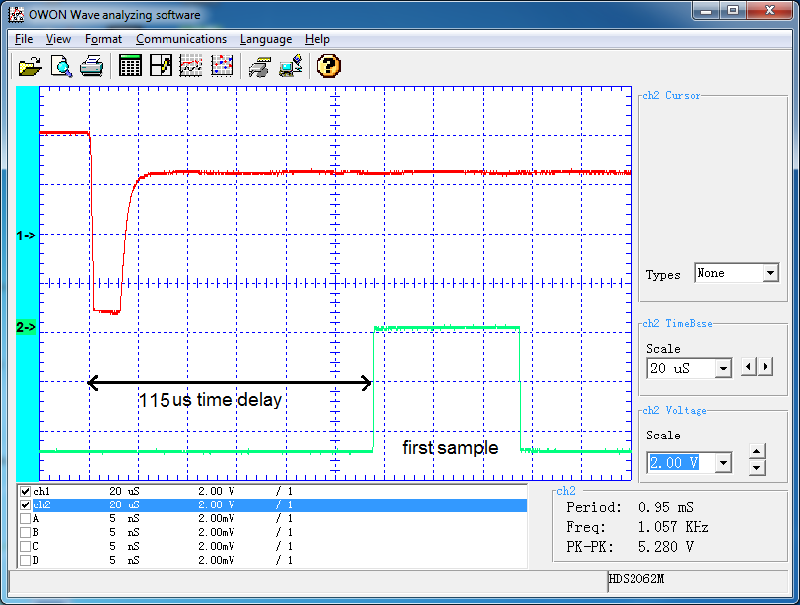Click the computer connection toolbar icon

tap(291, 66)
